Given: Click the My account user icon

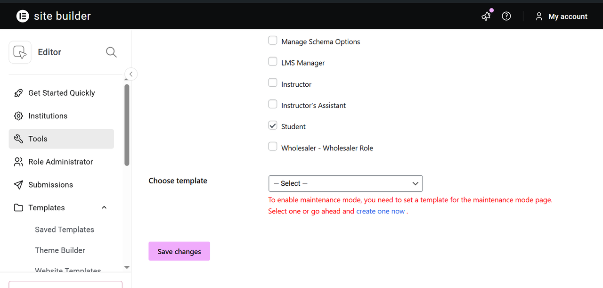Looking at the screenshot, I should coord(539,16).
